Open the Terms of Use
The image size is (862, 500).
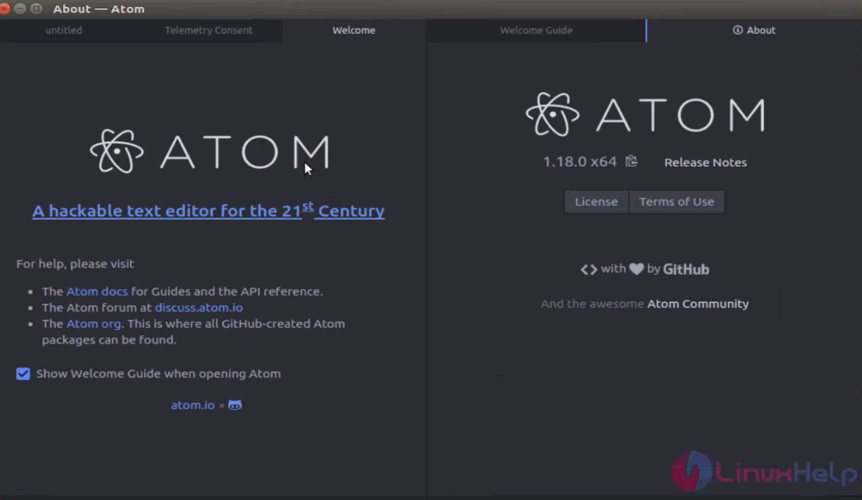(676, 202)
